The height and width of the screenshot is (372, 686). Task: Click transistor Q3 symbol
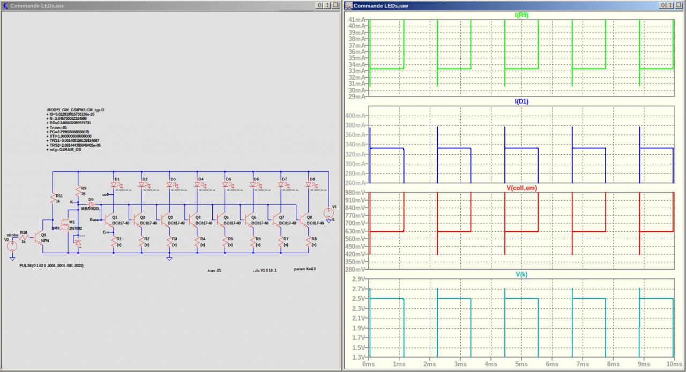pyautogui.click(x=166, y=219)
